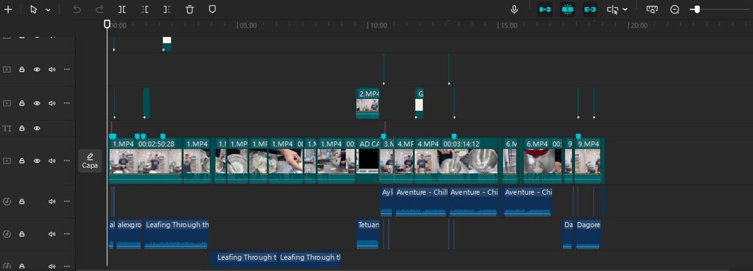753x271 pixels.
Task: Turn on the preview axis tool
Action: [x=612, y=9]
